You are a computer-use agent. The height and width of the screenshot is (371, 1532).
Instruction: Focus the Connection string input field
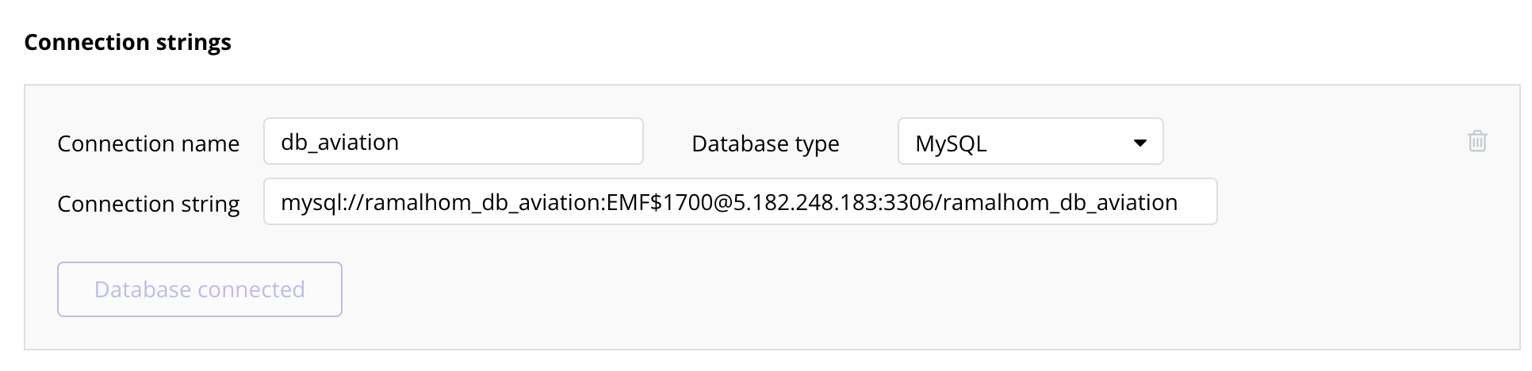(740, 202)
